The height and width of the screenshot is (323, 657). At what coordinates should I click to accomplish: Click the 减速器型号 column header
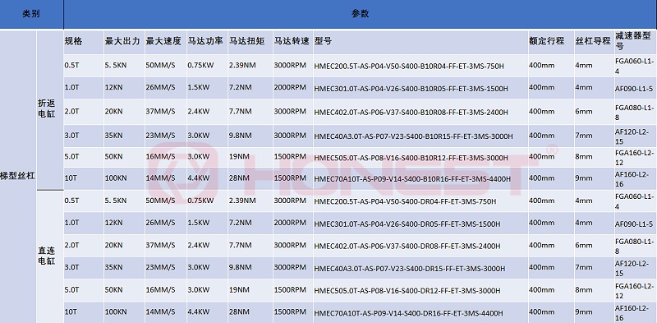click(x=635, y=42)
